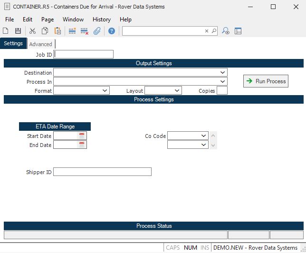Open the Format dropdown list
Viewport: 306px width, 253px height.
coord(105,91)
